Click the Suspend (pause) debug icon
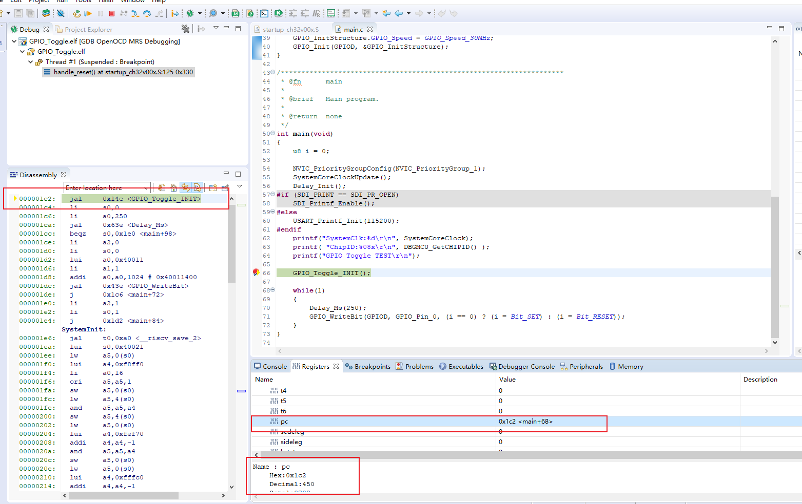Screen dimensions: 802x504 [101, 13]
